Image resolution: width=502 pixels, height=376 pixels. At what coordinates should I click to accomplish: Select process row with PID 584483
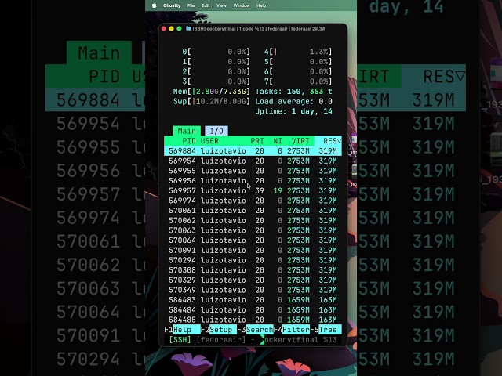click(x=253, y=299)
